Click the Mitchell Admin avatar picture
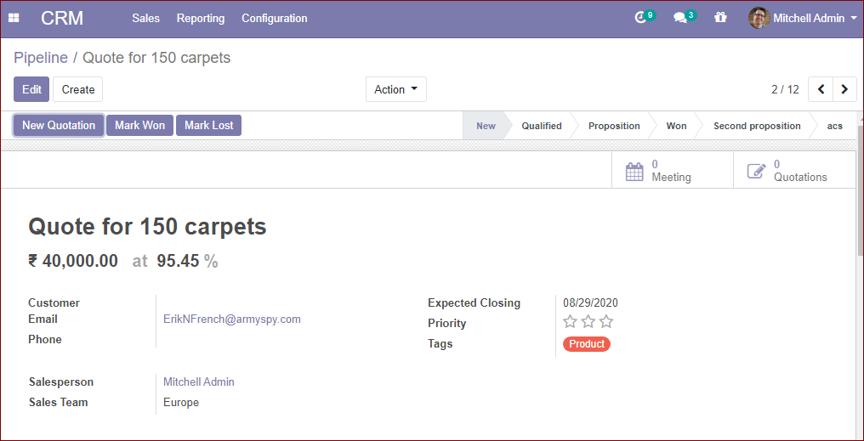The height and width of the screenshot is (441, 864). click(x=759, y=18)
